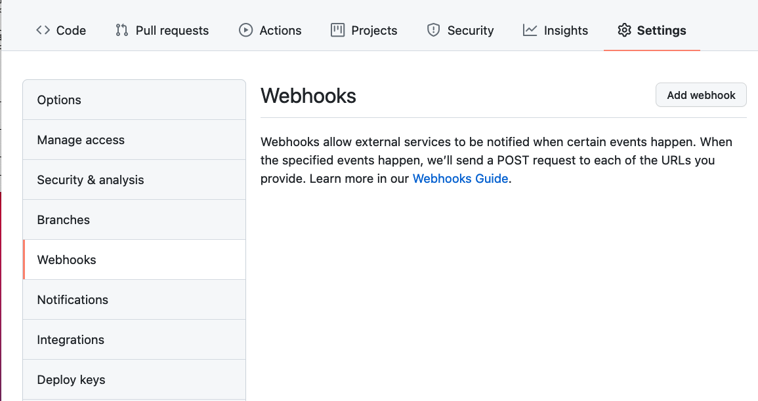Open Deploy keys settings
758x401 pixels.
pos(135,380)
